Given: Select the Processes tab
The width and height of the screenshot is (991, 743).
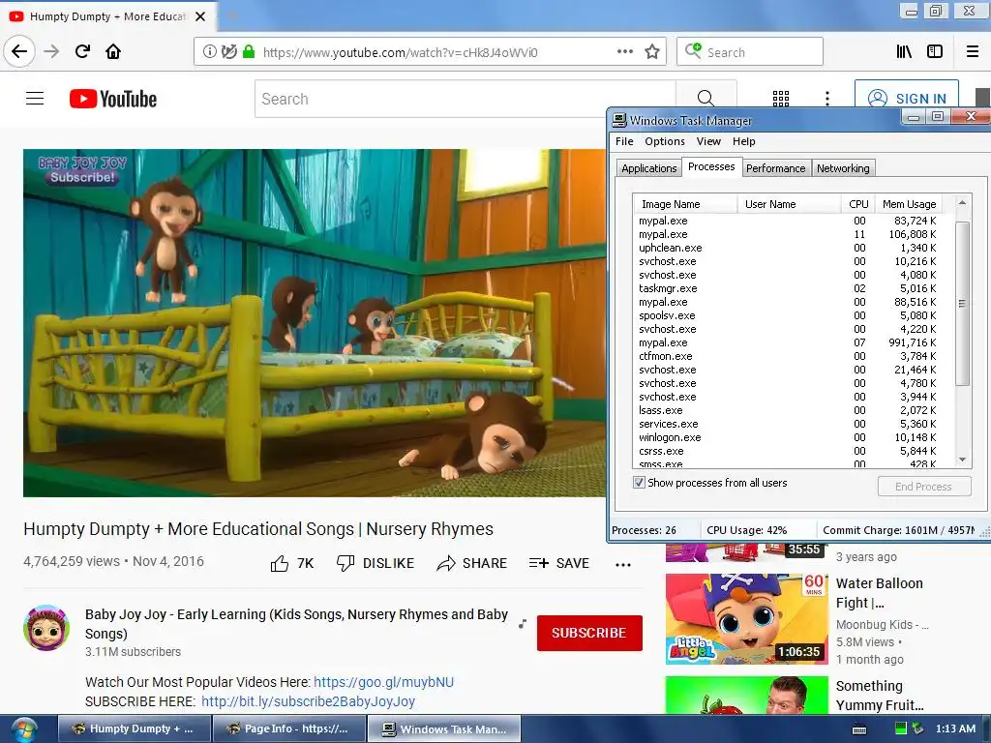Looking at the screenshot, I should (x=711, y=166).
